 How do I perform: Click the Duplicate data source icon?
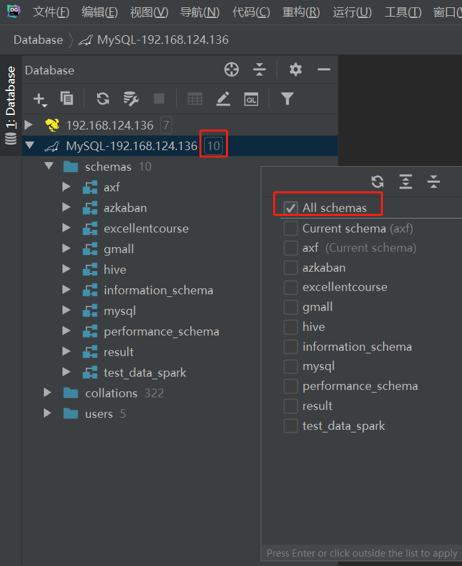pyautogui.click(x=67, y=98)
